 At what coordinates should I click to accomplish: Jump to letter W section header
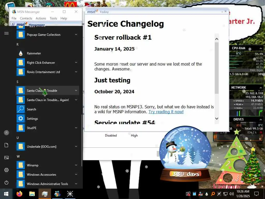(x=18, y=156)
